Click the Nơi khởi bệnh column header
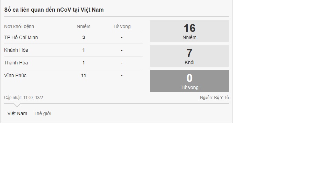This screenshot has height=185, width=330. click(x=19, y=26)
